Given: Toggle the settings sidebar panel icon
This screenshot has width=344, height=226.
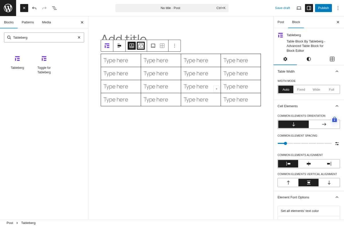Looking at the screenshot, I should [x=309, y=8].
